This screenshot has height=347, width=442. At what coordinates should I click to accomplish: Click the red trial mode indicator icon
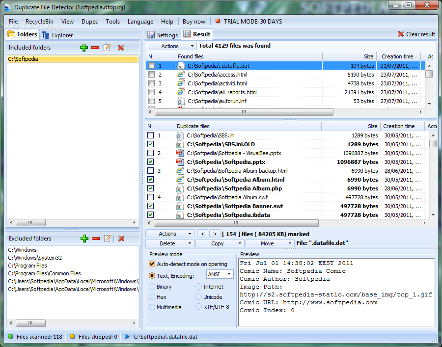click(218, 21)
